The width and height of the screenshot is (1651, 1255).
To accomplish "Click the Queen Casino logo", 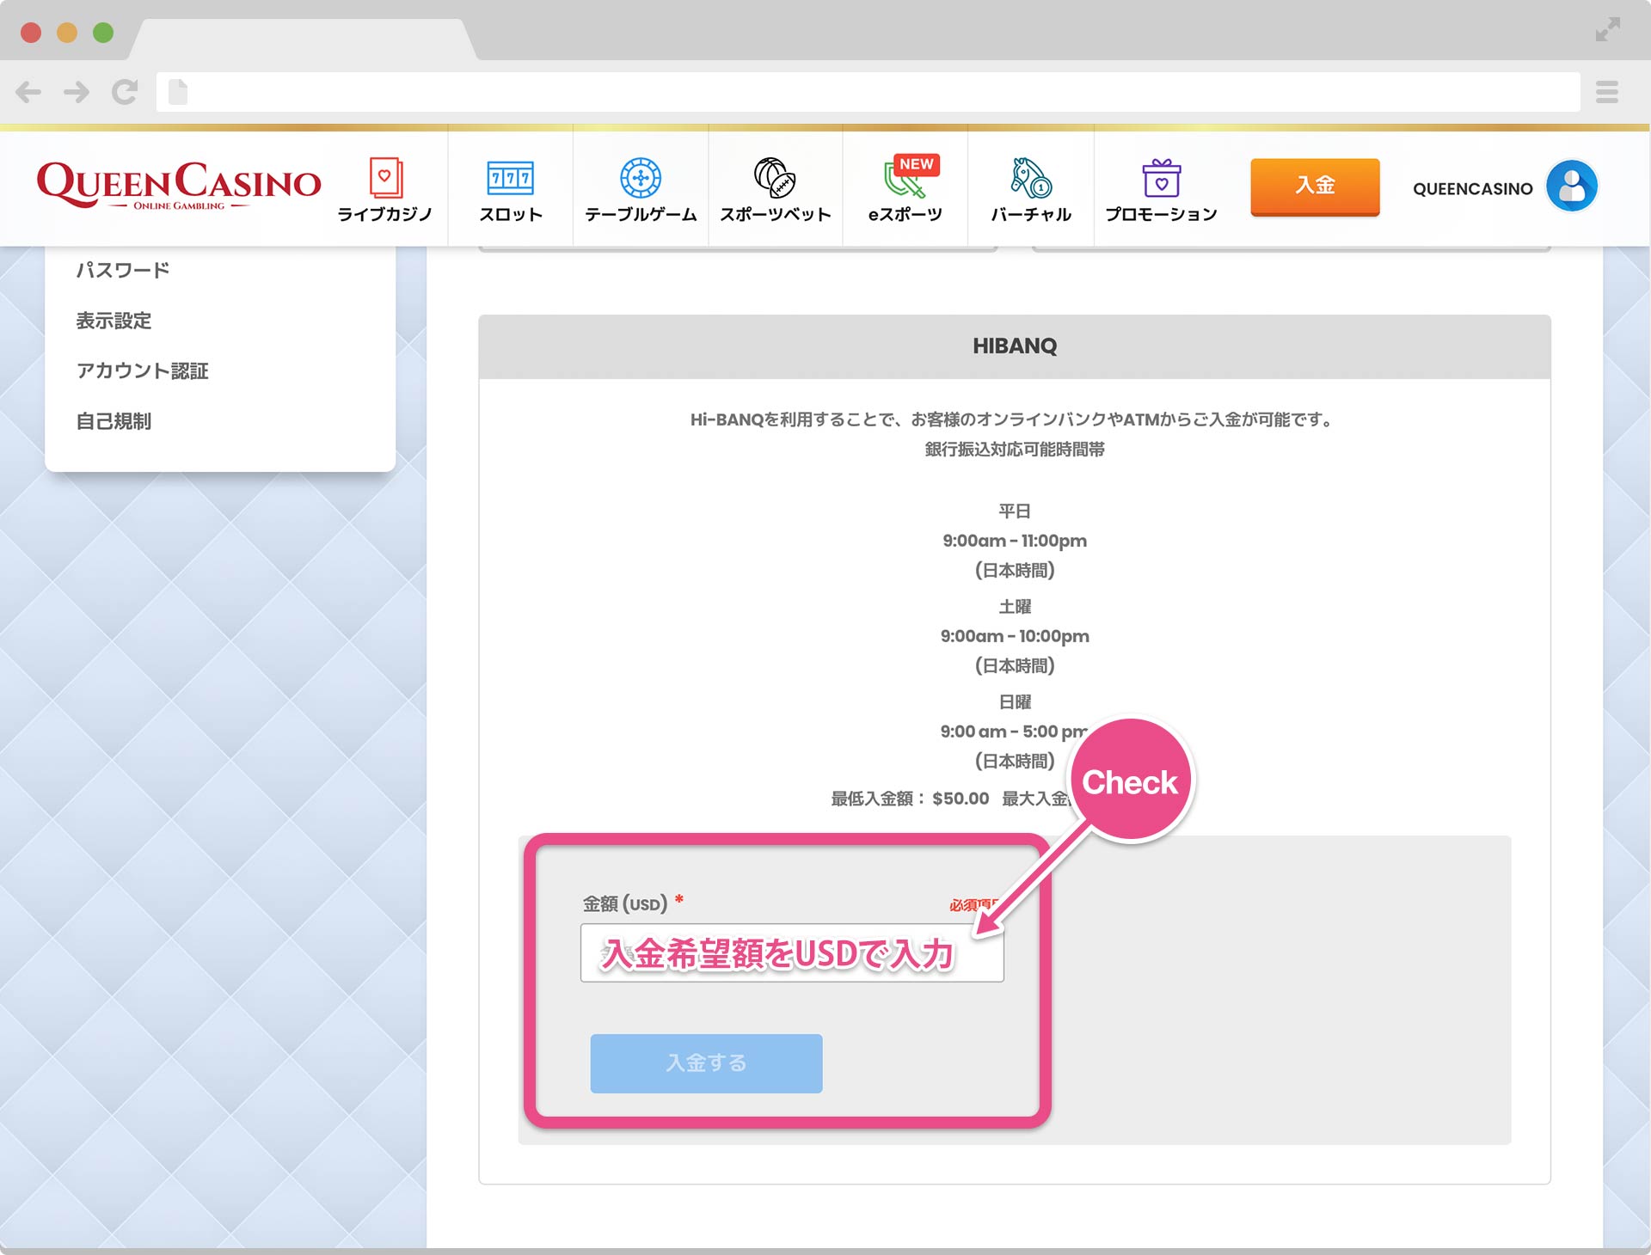I will point(179,185).
